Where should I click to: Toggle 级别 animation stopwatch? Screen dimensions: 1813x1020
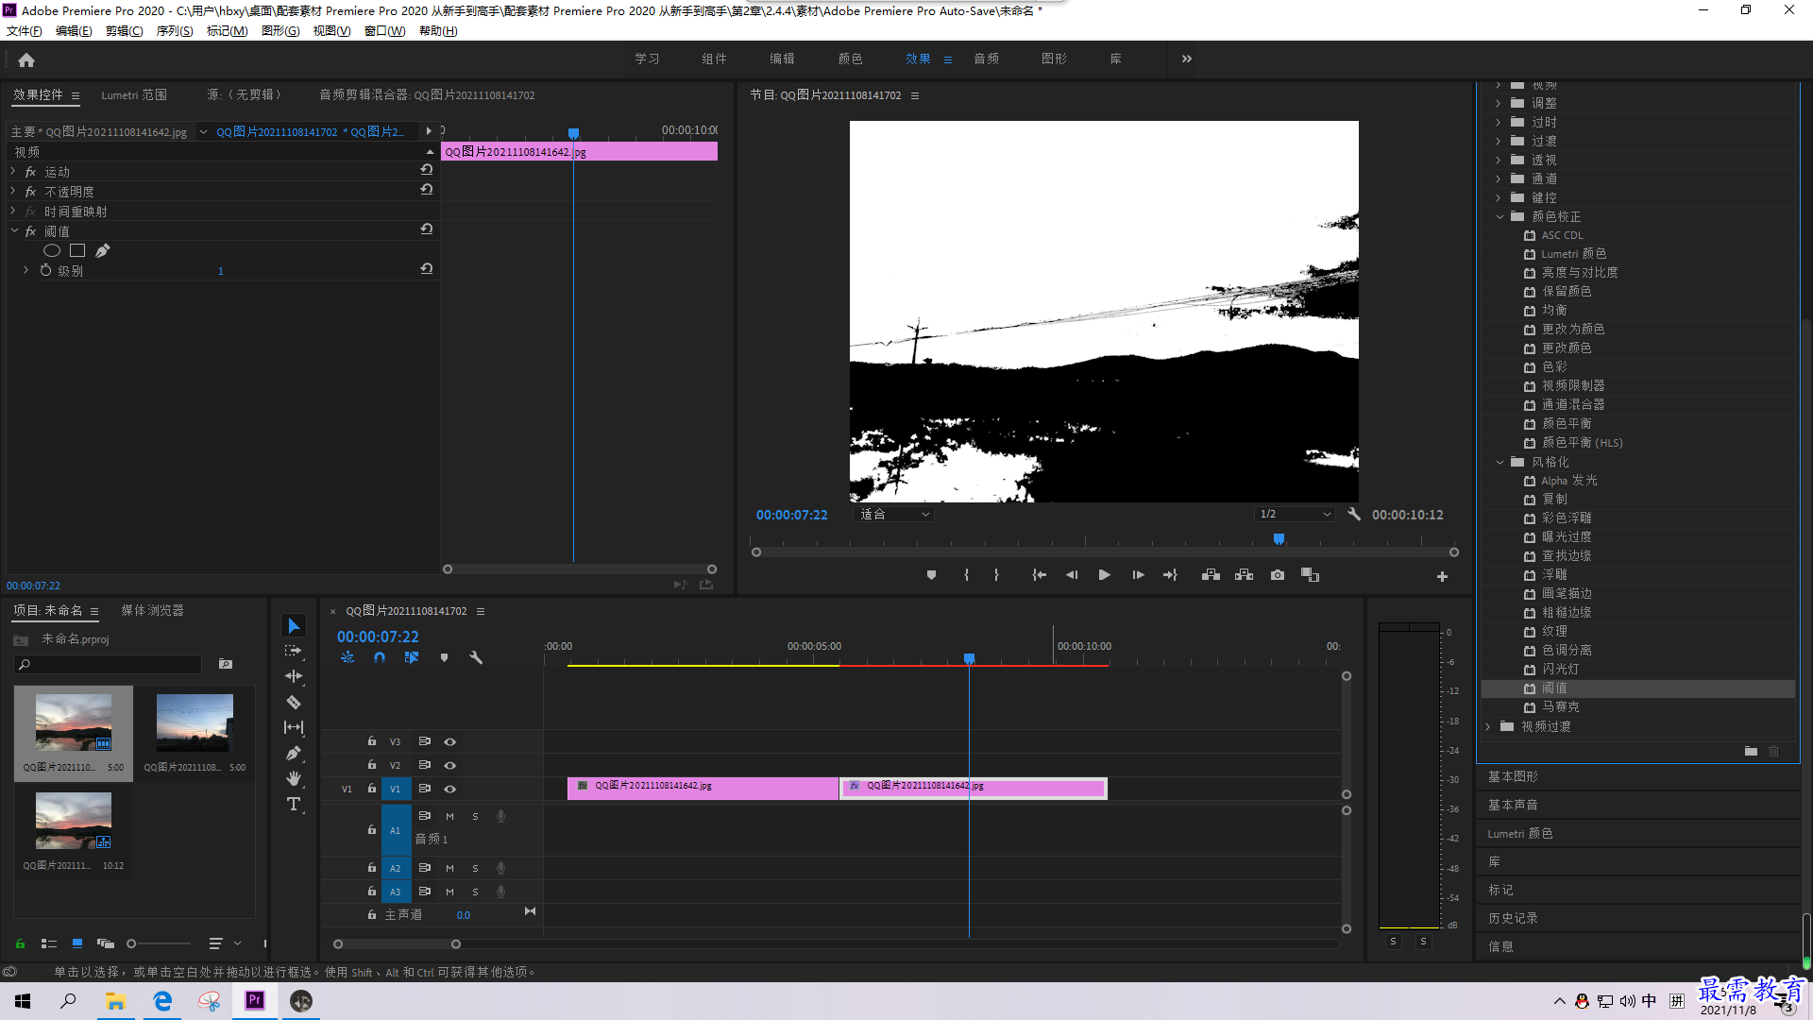[45, 270]
